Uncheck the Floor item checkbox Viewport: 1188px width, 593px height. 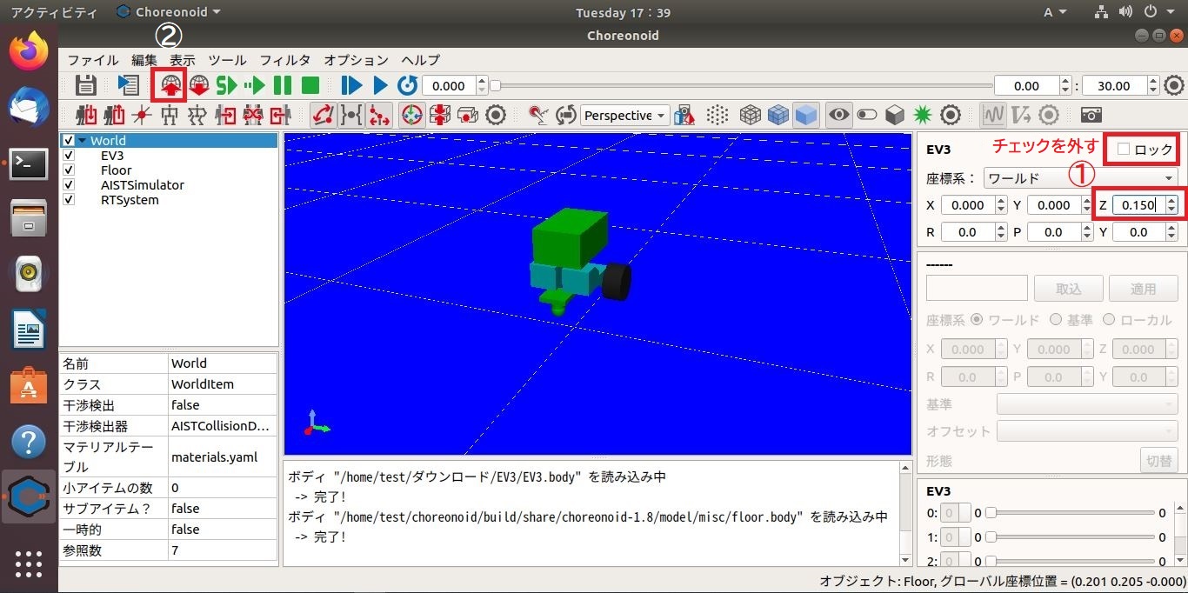click(x=69, y=170)
